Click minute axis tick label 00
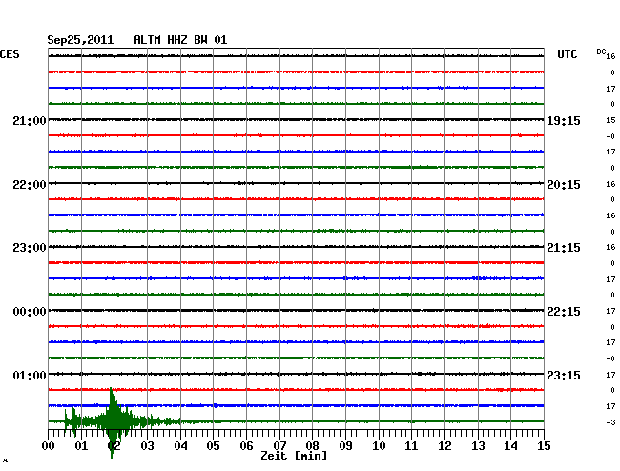 (x=49, y=446)
